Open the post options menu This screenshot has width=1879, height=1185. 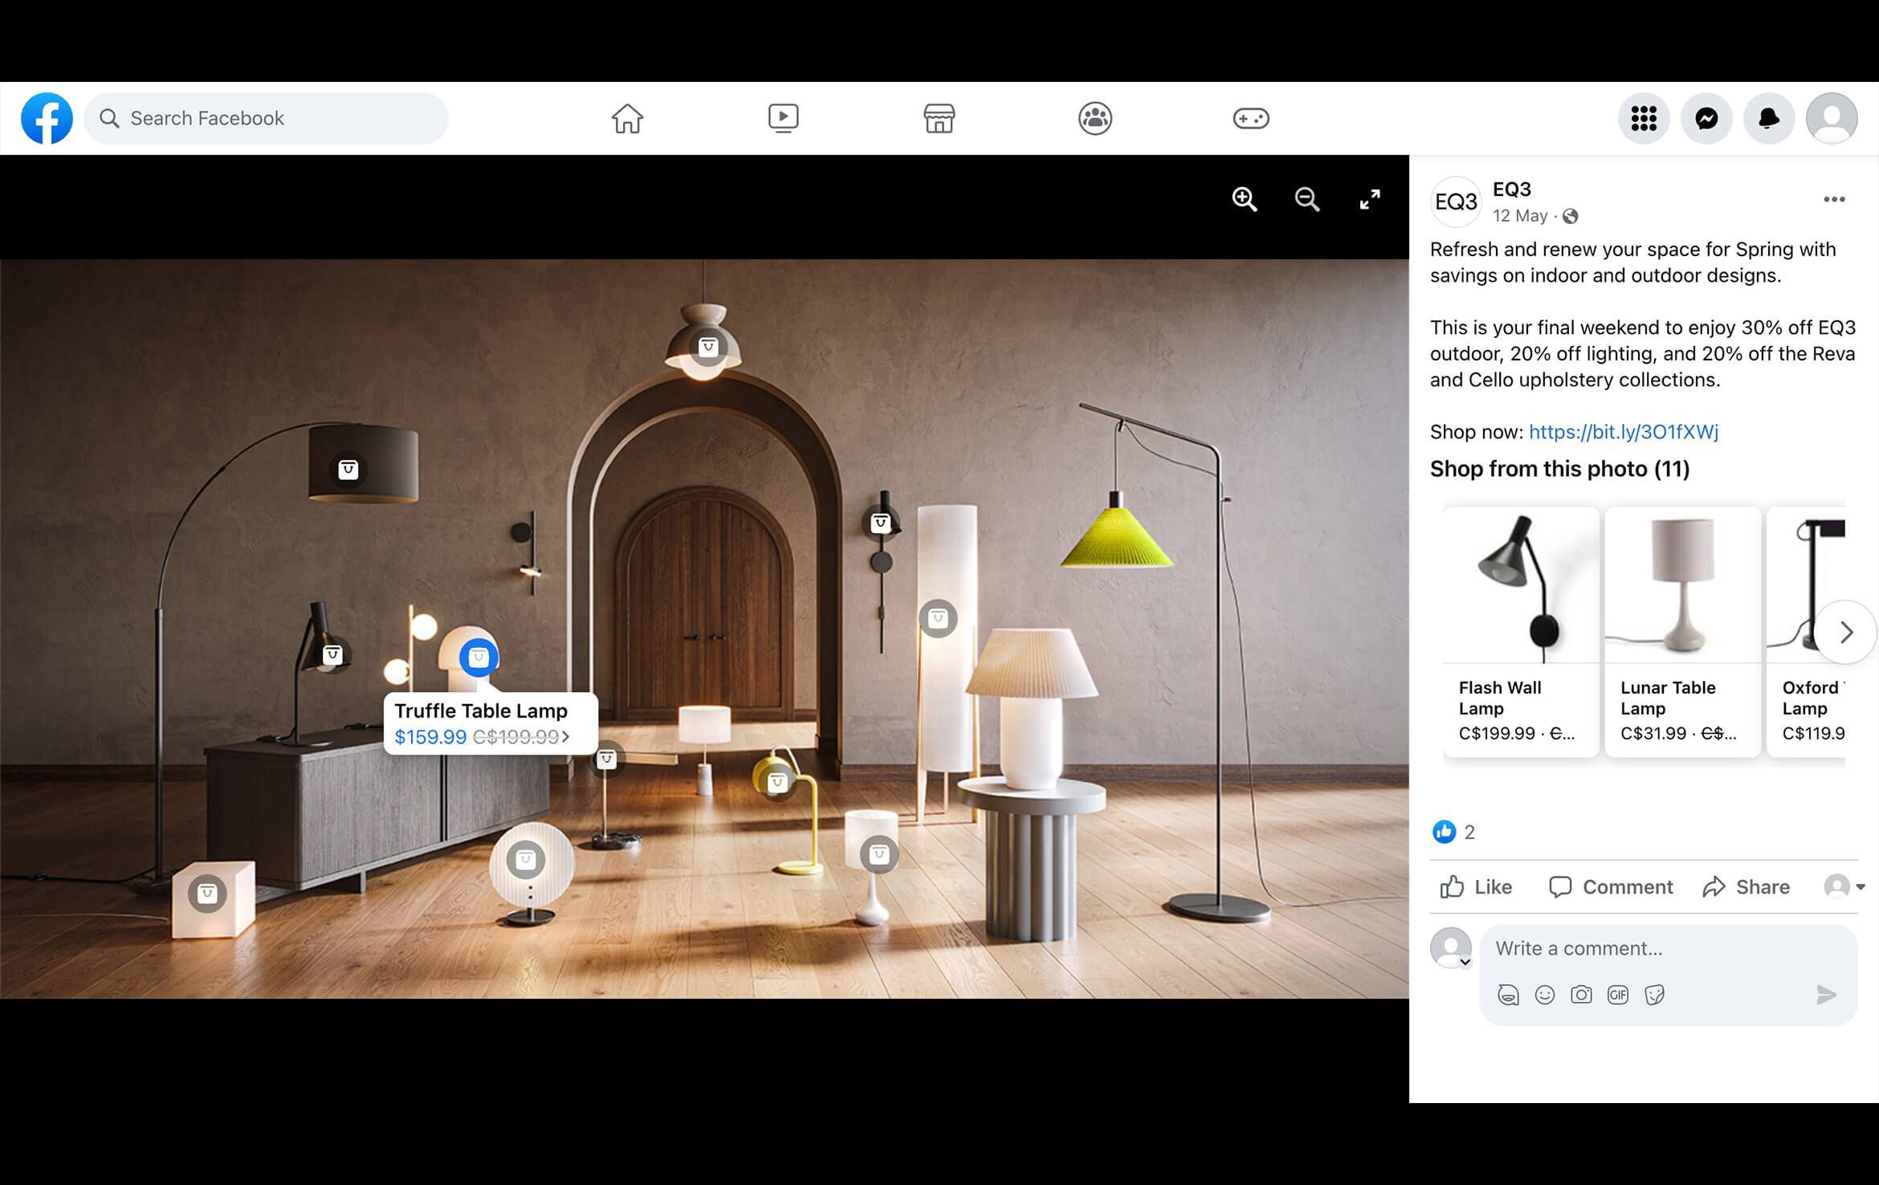1833,198
